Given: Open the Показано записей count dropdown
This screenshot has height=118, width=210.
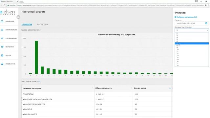Looking at the screenshot, I should pyautogui.click(x=31, y=82).
